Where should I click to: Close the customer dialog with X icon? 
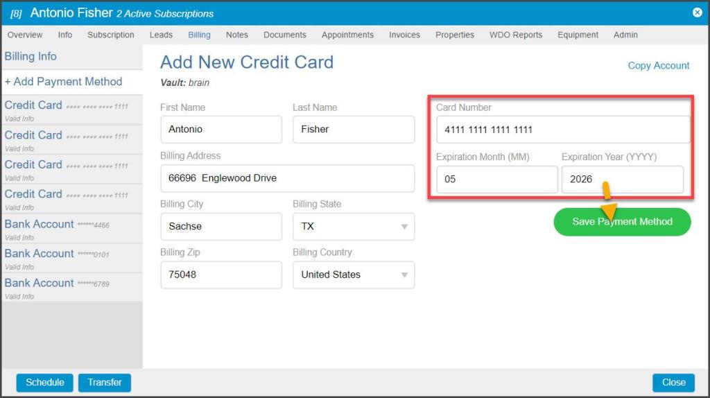697,12
